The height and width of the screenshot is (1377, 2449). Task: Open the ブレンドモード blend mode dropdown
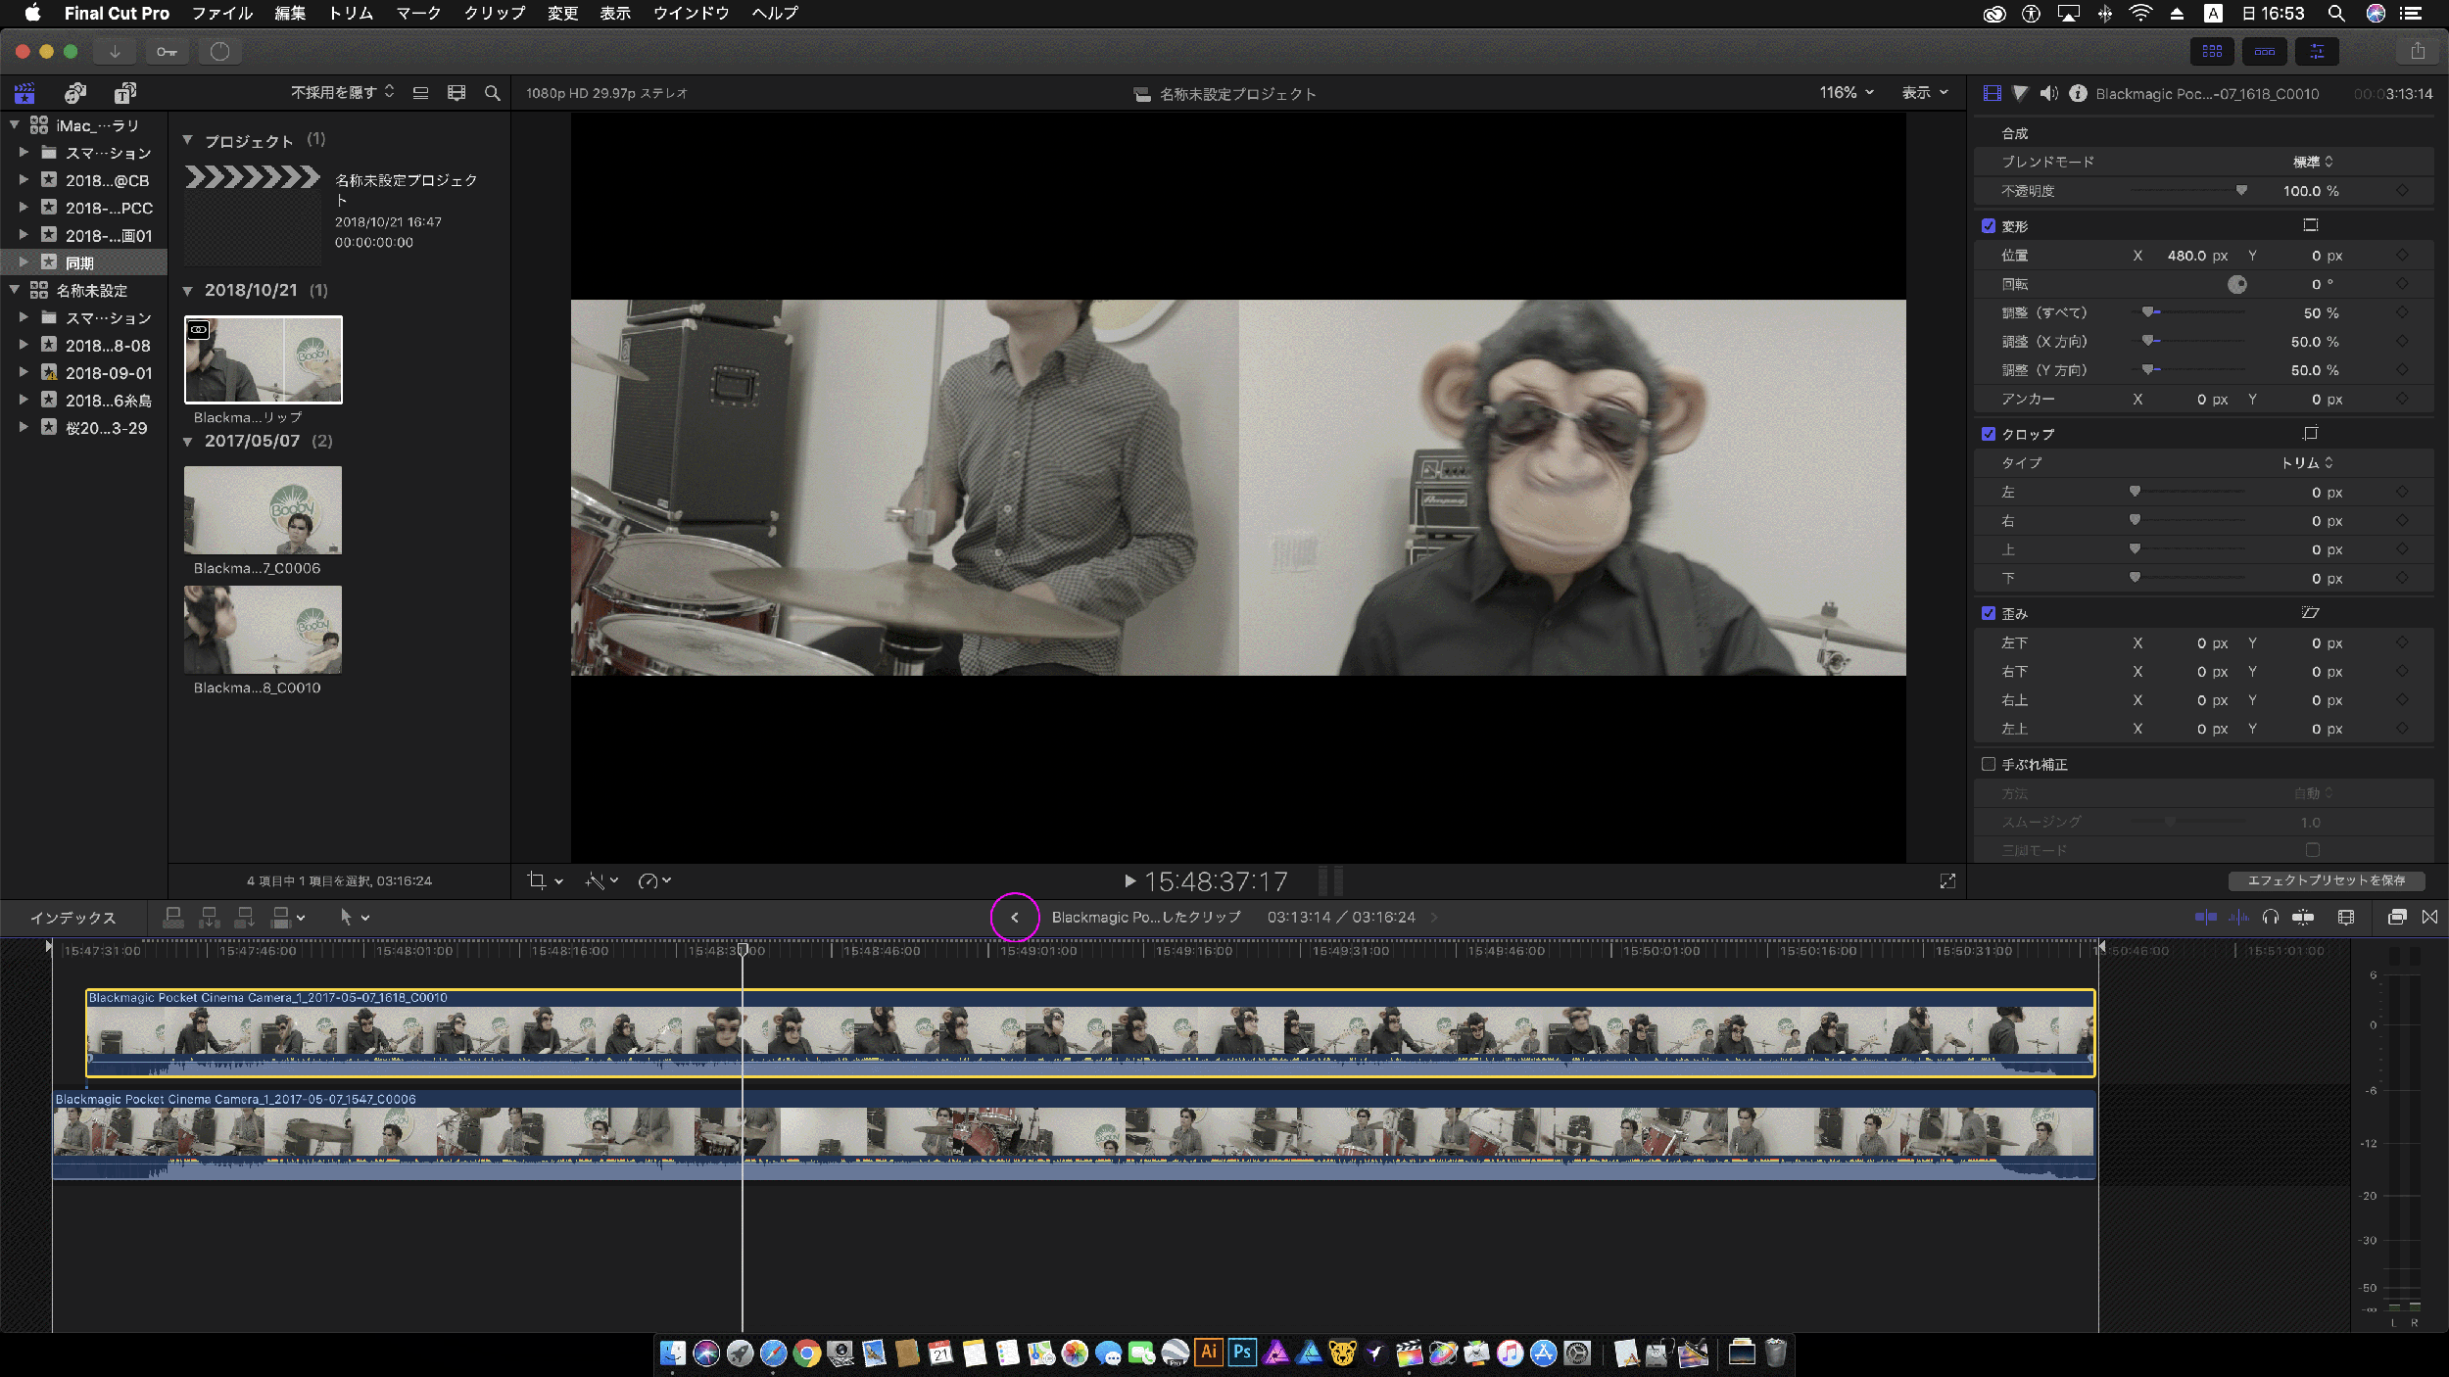point(2312,162)
